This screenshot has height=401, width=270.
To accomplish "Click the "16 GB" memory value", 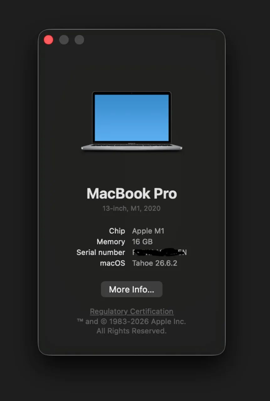I will 142,242.
